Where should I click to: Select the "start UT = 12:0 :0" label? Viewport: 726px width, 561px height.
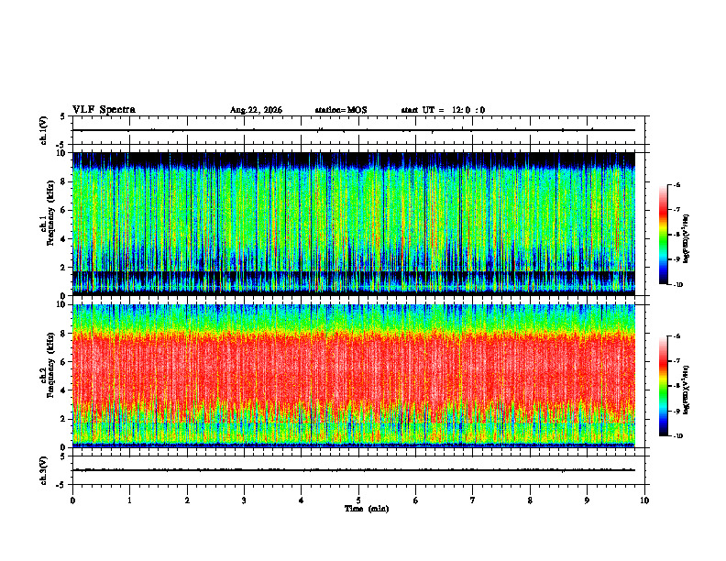point(443,110)
